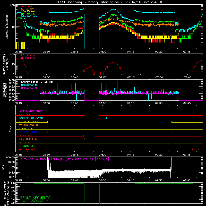Click the HESSI Observing Summary title text
This screenshot has width=206, height=206.
pos(109,2)
